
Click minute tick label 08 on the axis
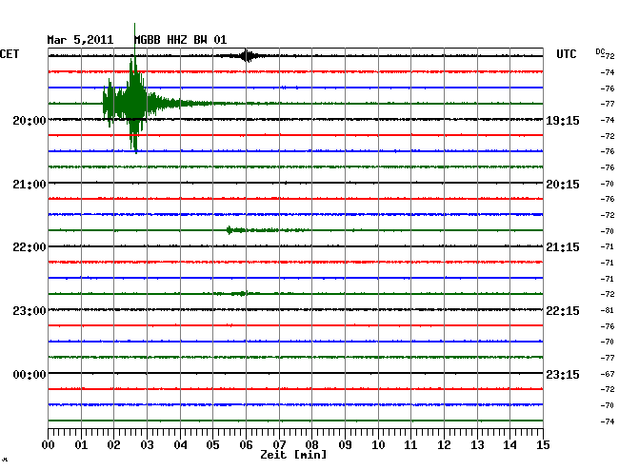tap(311, 444)
